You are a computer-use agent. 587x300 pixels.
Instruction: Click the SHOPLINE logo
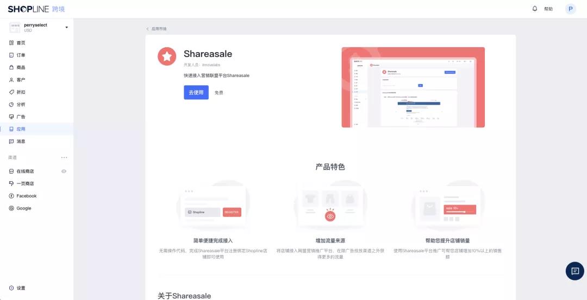point(28,9)
